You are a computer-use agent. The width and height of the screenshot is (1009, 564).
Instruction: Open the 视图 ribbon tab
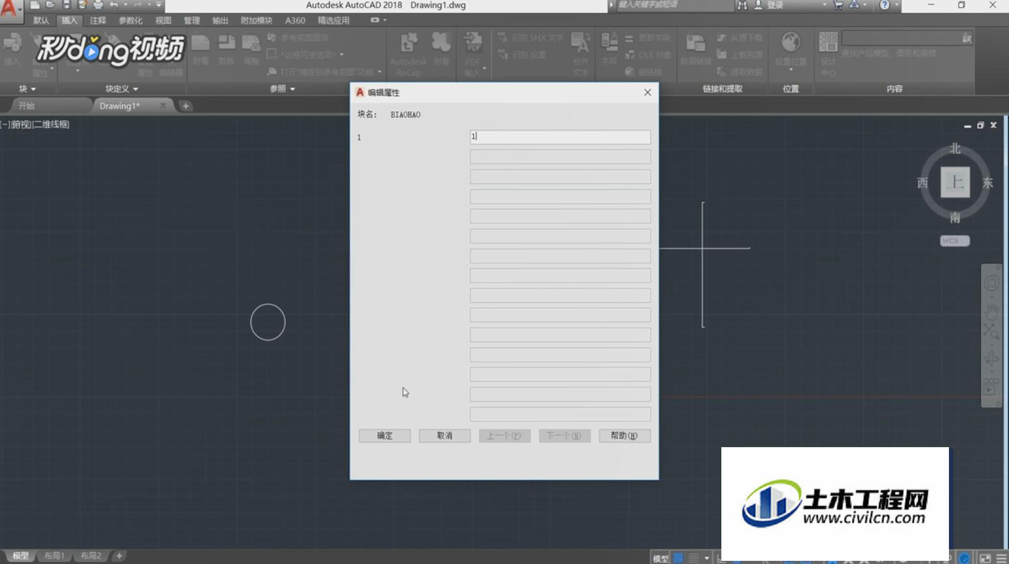(163, 20)
